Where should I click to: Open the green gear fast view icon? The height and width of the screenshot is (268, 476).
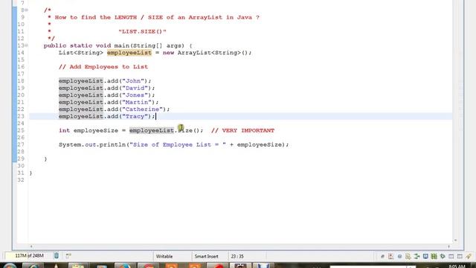[443, 256]
